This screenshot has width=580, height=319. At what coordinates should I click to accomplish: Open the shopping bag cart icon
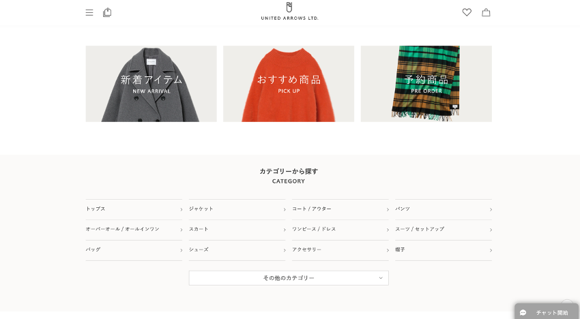tap(486, 12)
